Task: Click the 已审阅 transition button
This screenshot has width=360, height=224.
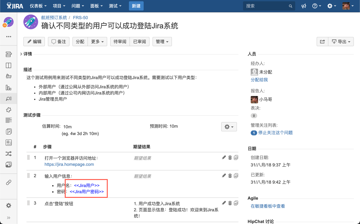Action: (140, 42)
